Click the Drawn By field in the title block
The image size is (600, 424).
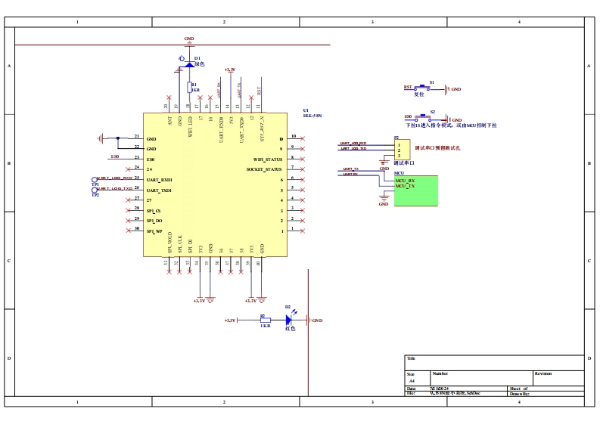[x=546, y=394]
